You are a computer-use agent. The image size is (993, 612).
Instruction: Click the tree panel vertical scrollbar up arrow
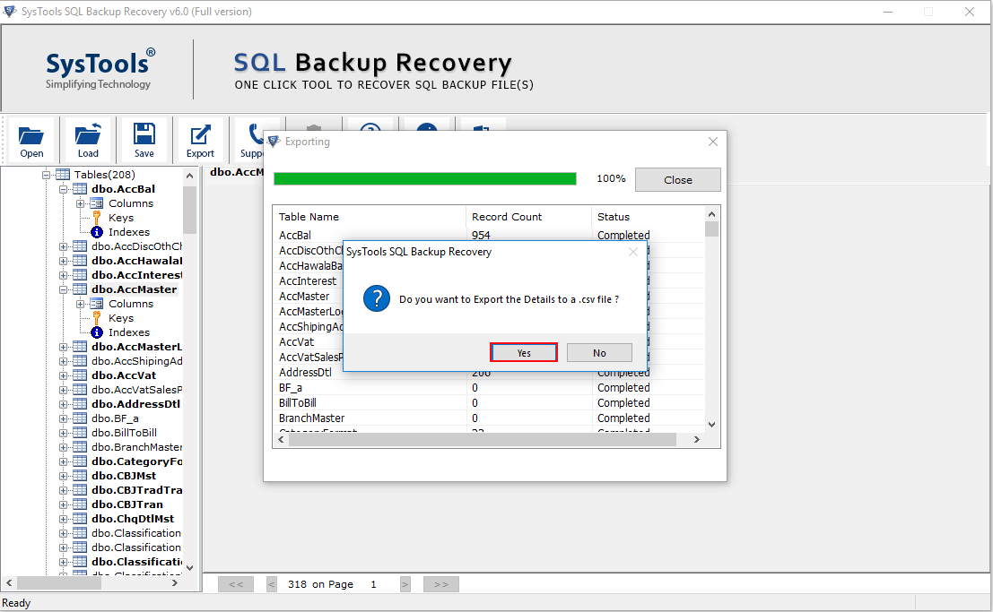coord(189,176)
